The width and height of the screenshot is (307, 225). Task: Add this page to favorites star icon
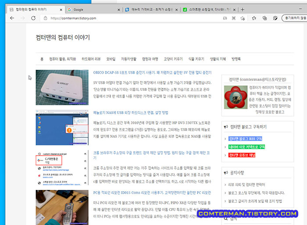coord(243,18)
